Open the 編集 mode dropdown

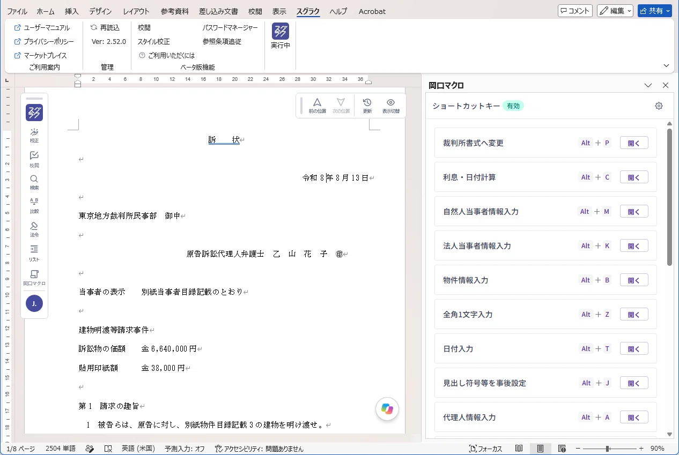pos(615,11)
